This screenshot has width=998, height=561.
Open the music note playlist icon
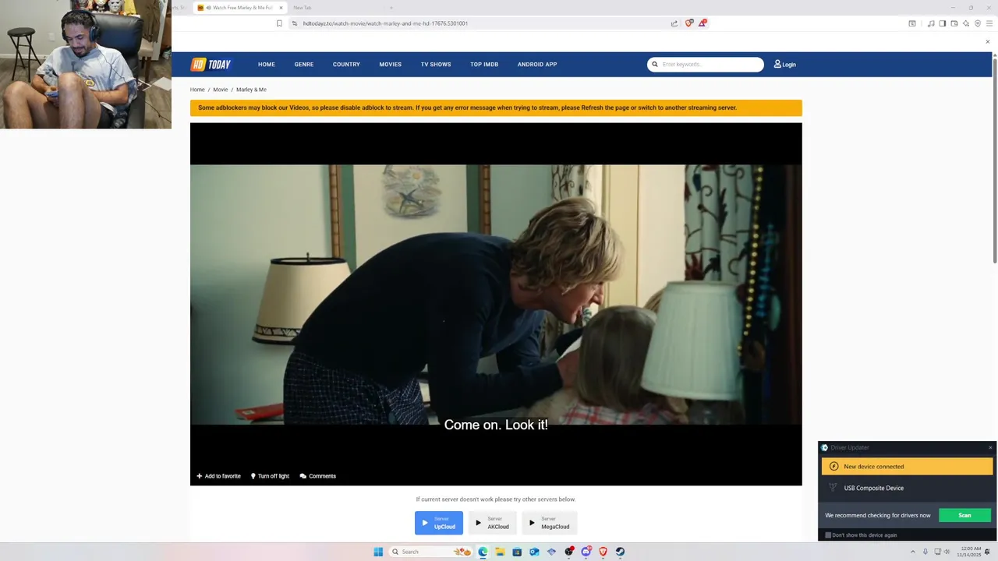pos(931,23)
